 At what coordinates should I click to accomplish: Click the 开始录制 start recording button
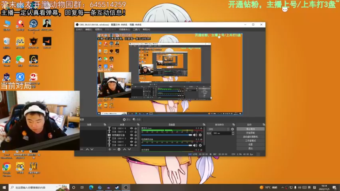(250, 133)
